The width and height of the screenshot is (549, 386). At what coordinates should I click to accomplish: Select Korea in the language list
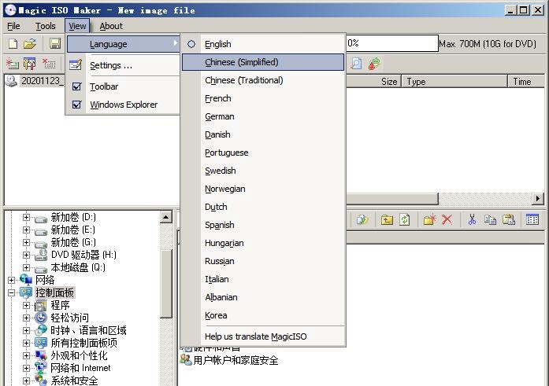tap(263, 315)
